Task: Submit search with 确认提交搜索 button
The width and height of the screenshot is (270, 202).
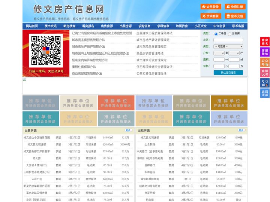Action: (x=228, y=73)
